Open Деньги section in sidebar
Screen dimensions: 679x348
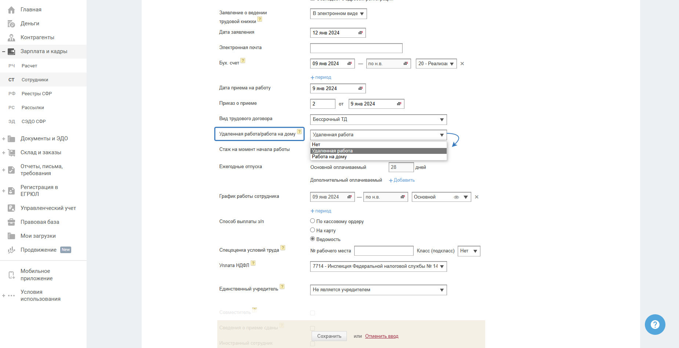[x=30, y=23]
